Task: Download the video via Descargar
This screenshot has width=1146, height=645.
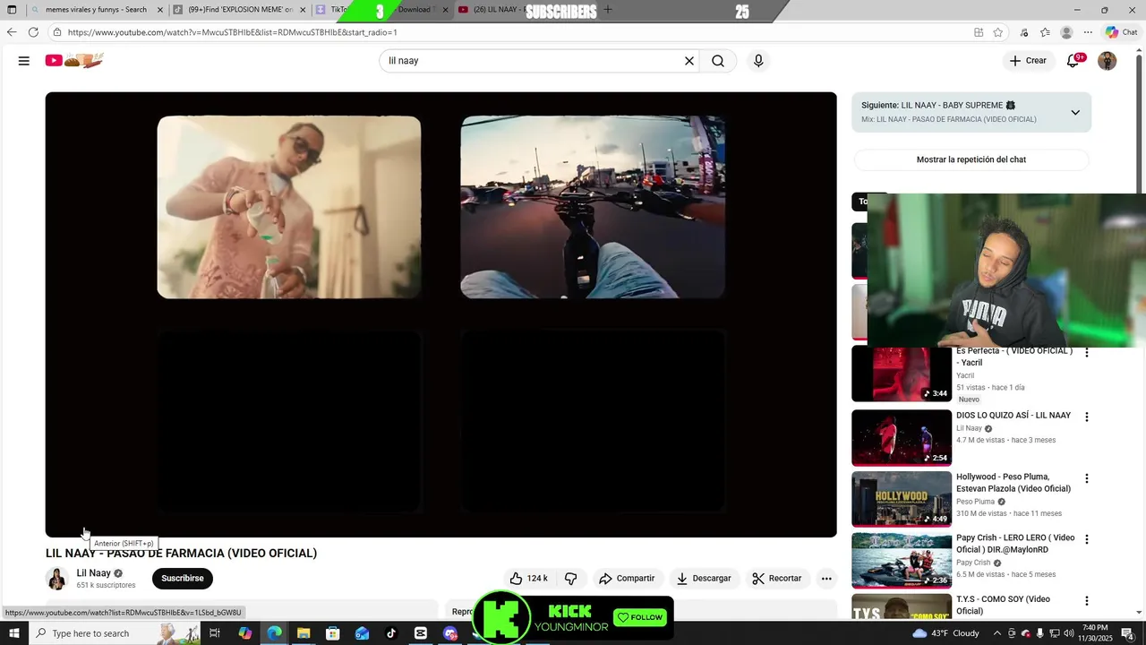Action: (x=704, y=579)
